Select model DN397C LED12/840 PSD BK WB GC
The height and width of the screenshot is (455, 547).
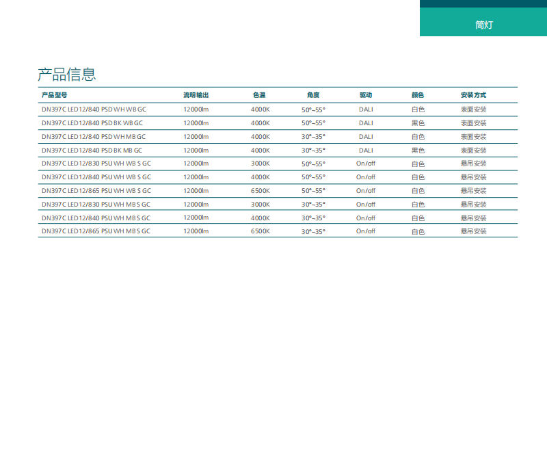coord(92,123)
